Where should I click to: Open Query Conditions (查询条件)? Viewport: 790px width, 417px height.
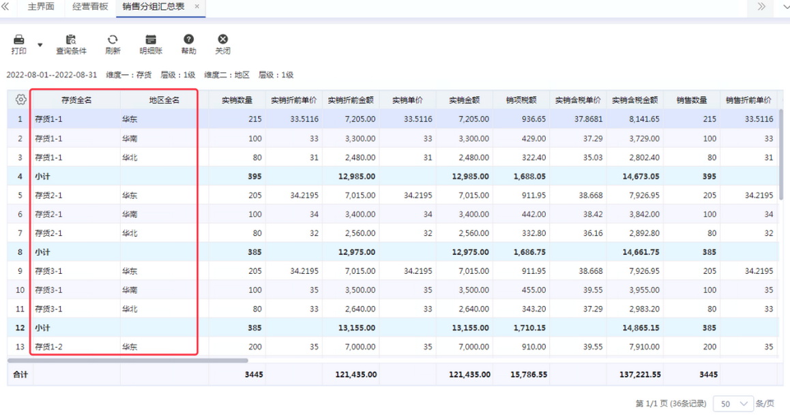pyautogui.click(x=71, y=40)
